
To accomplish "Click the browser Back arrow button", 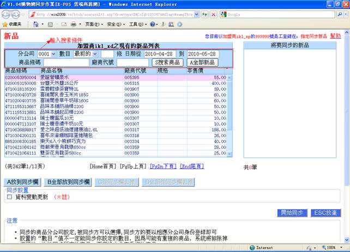I will click(x=7, y=14).
